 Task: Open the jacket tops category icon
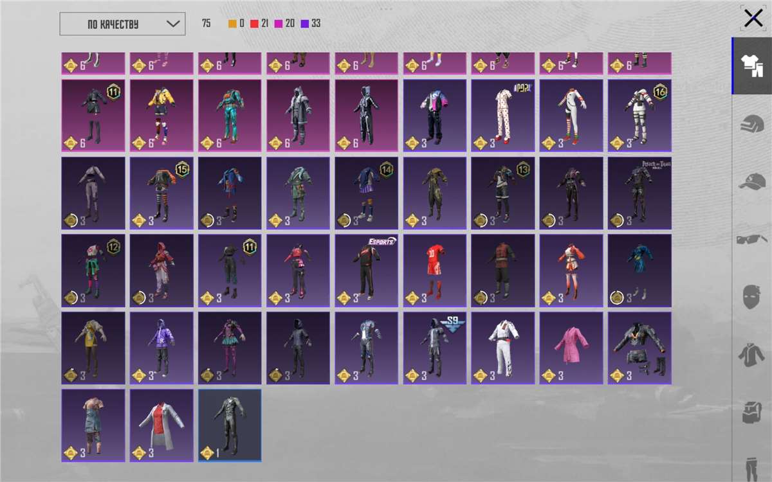tap(751, 354)
